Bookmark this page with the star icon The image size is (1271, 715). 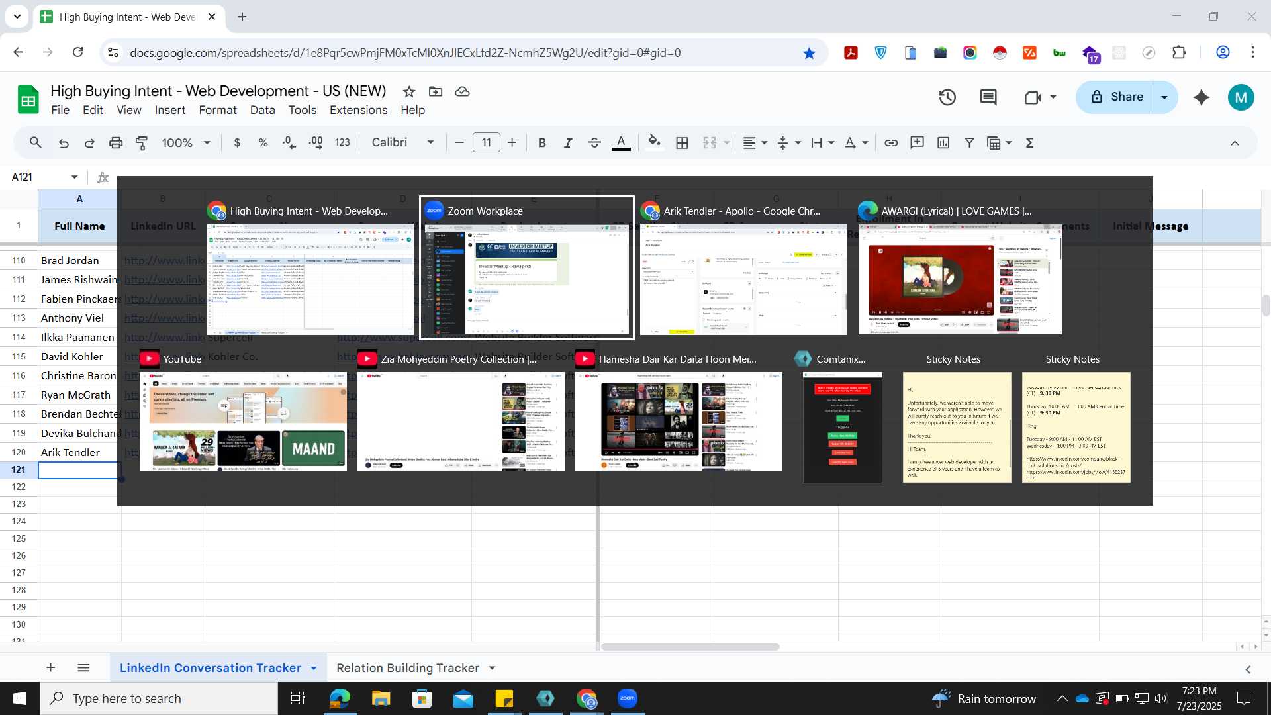pos(809,53)
